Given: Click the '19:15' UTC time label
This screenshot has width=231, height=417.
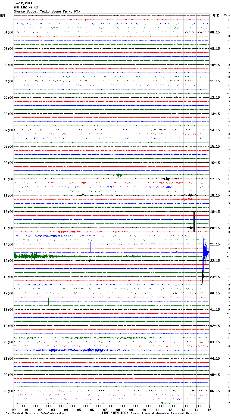Looking at the screenshot, I should (215, 212).
